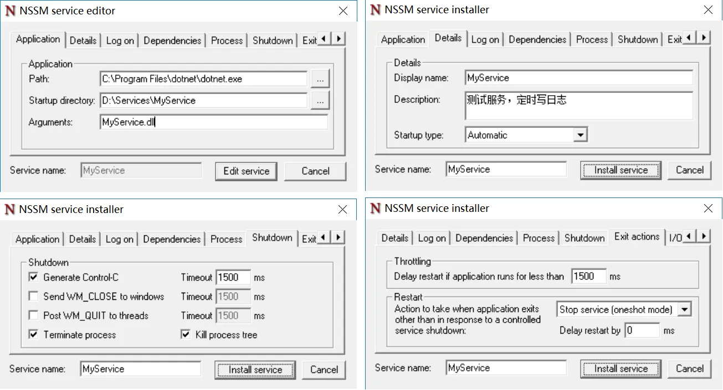Click NSSM logo icon in service editor title
723x390 pixels.
(x=9, y=11)
